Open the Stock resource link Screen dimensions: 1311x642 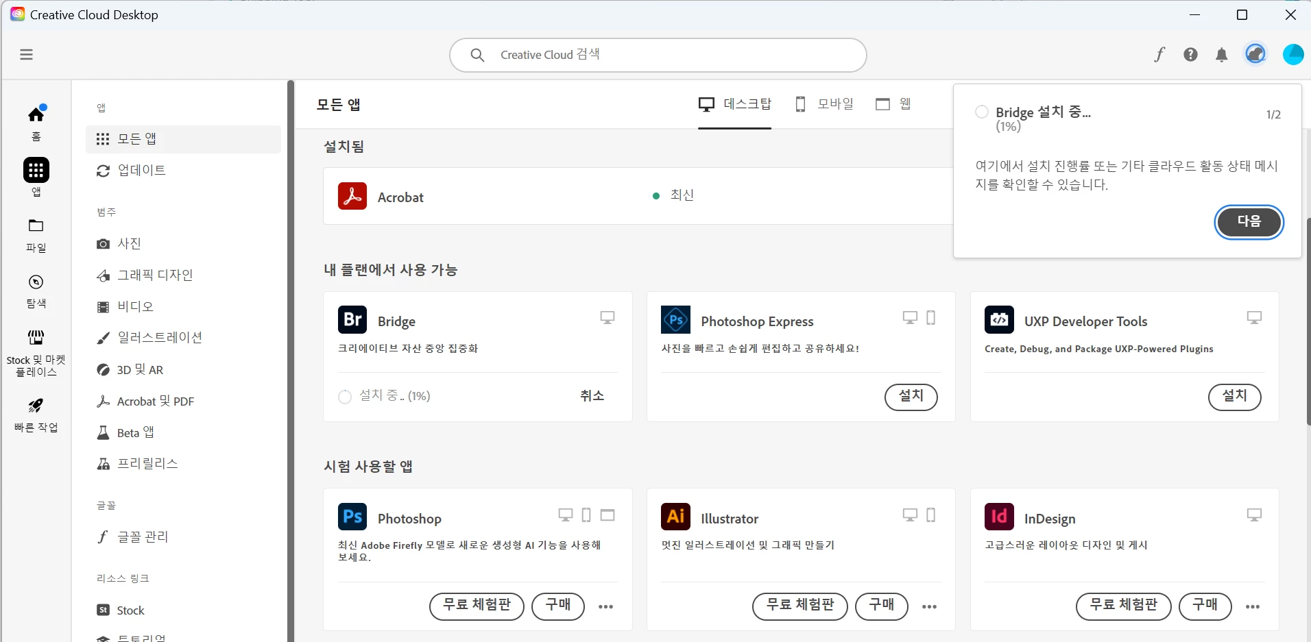183,610
